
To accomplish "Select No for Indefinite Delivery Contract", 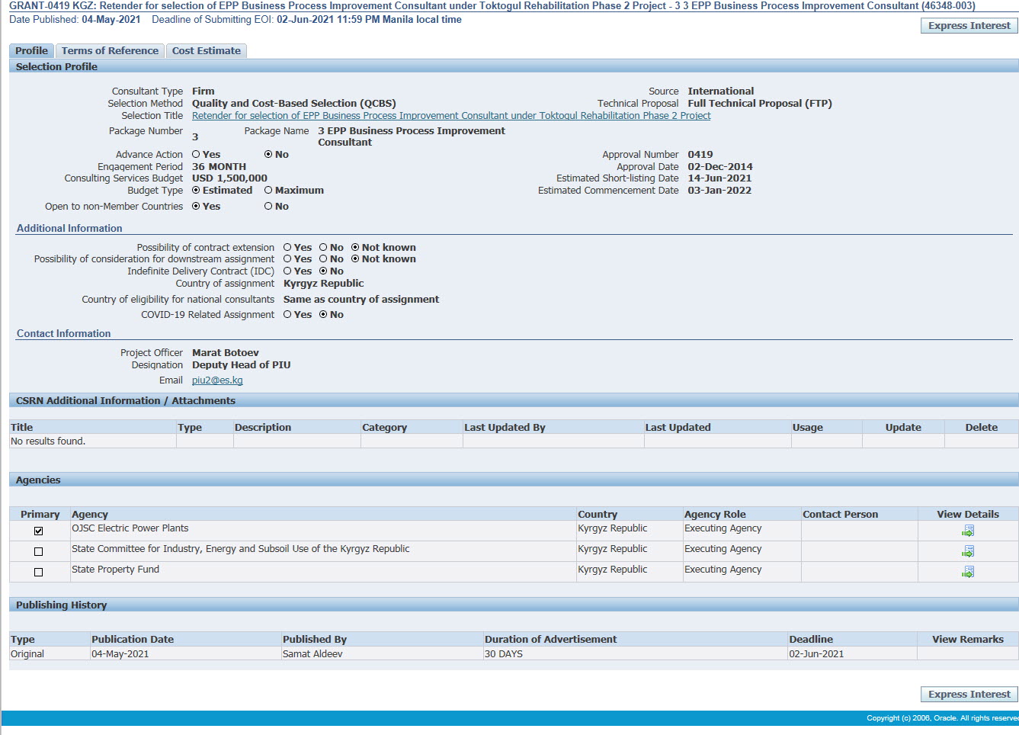I will click(323, 271).
